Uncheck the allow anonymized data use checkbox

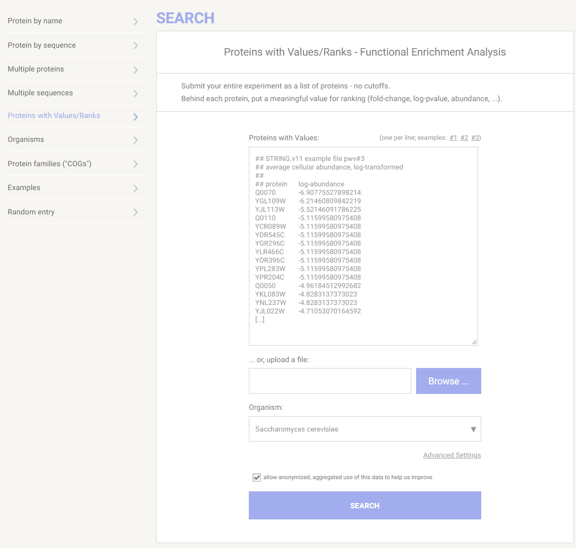click(257, 478)
